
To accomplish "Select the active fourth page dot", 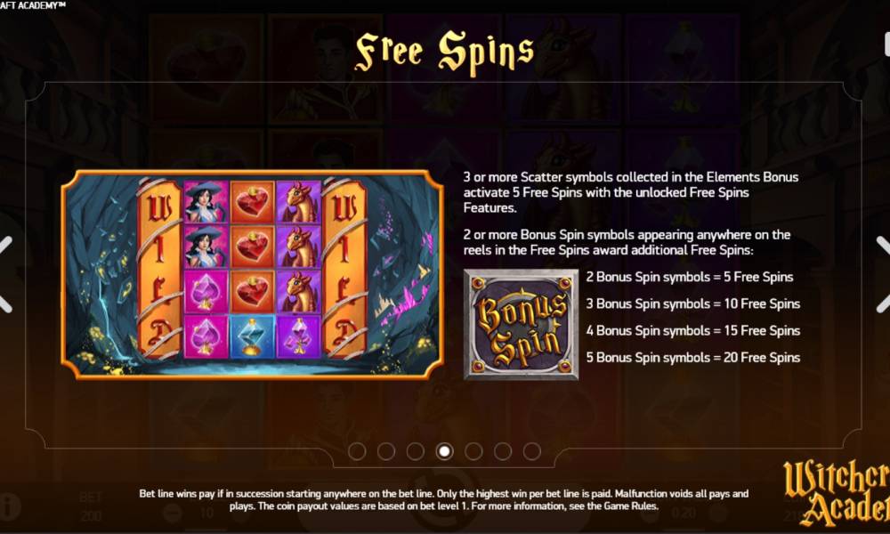I will (x=444, y=451).
